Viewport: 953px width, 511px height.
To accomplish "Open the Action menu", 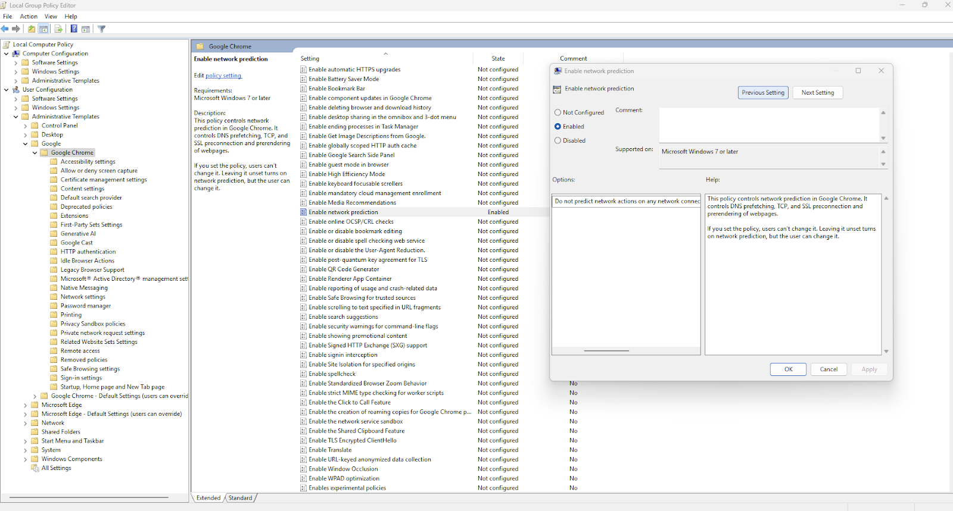I will tap(29, 17).
